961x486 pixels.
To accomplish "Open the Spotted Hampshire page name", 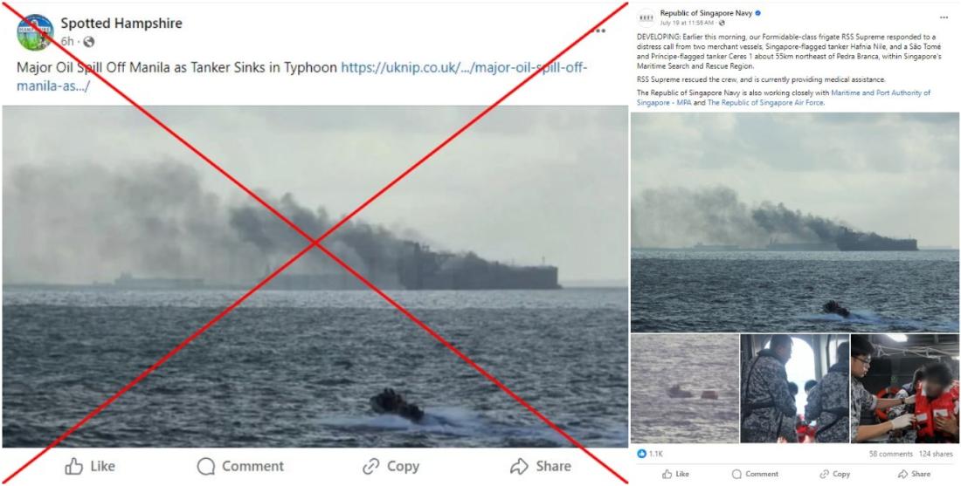I will click(121, 24).
